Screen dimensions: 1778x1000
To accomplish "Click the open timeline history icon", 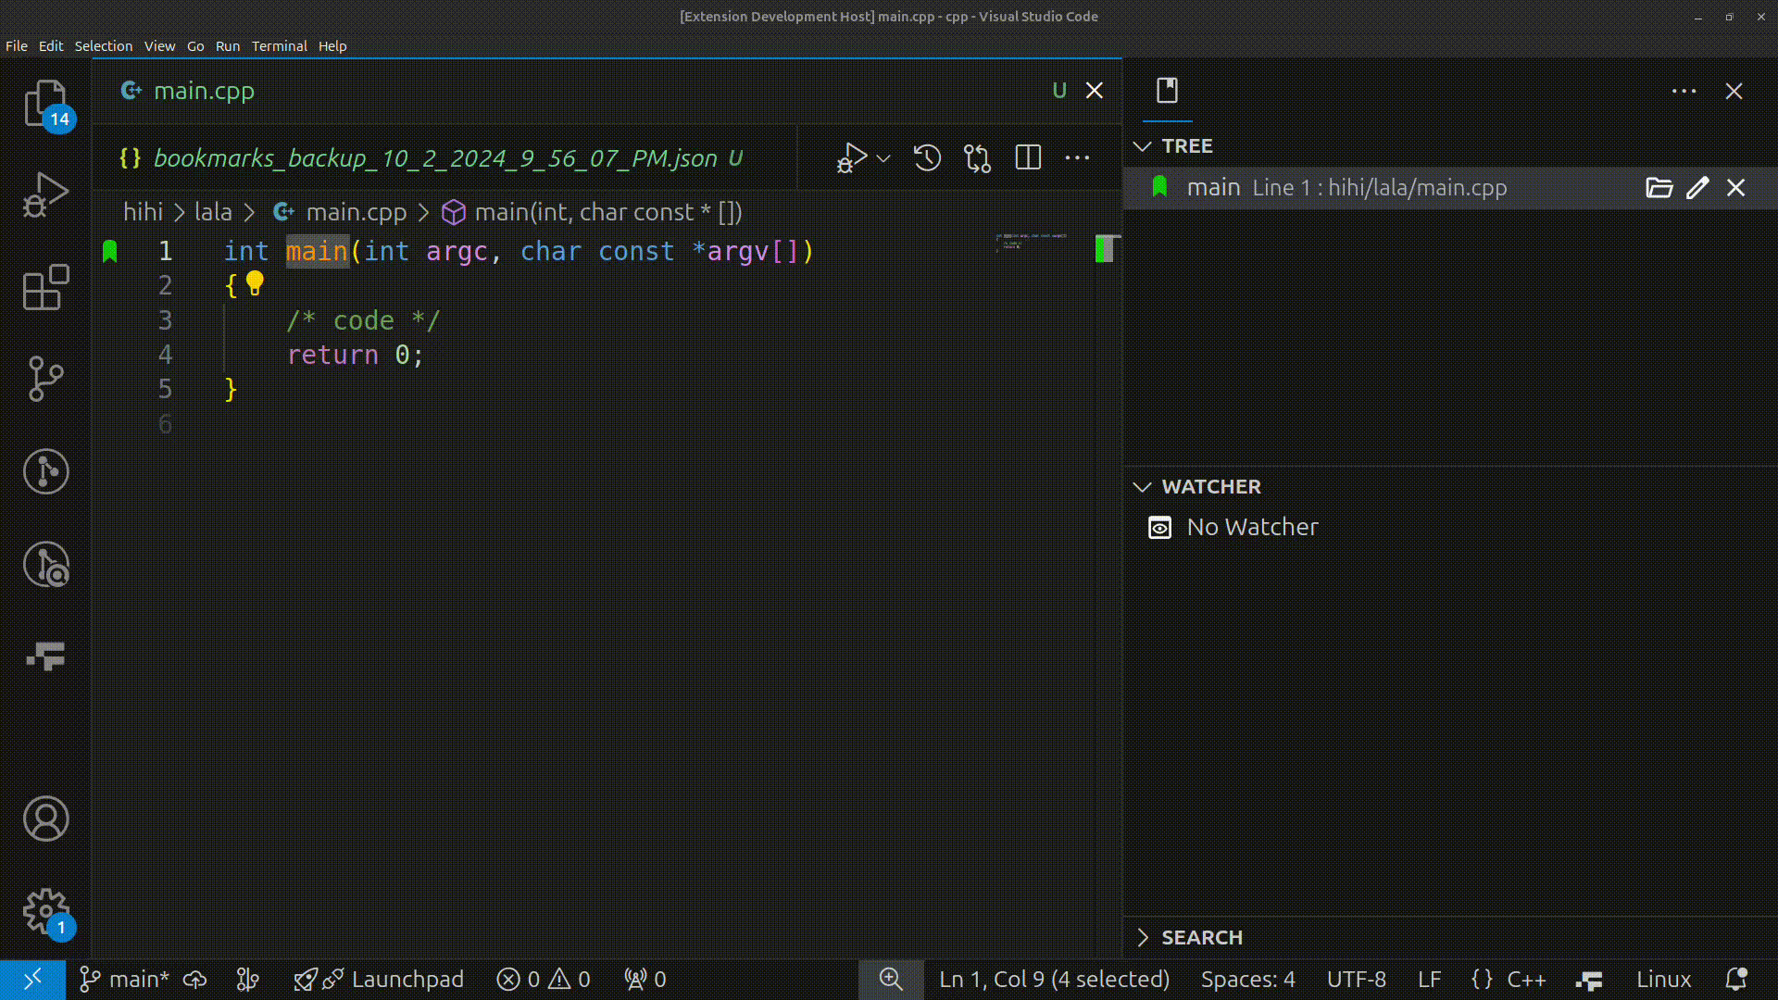I will pos(927,158).
